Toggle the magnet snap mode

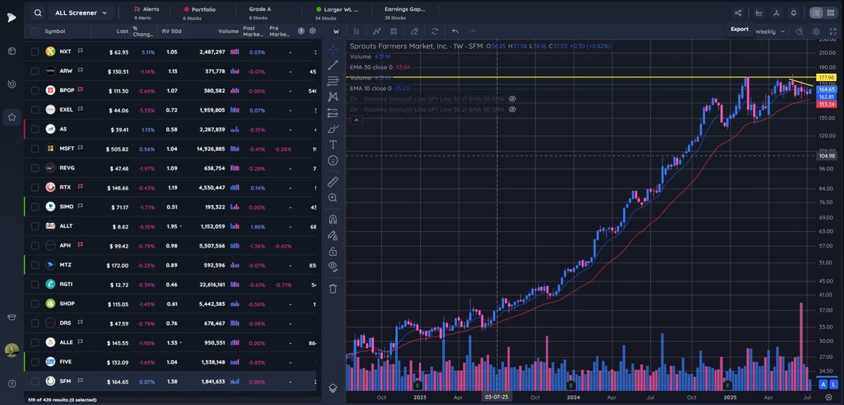(333, 219)
